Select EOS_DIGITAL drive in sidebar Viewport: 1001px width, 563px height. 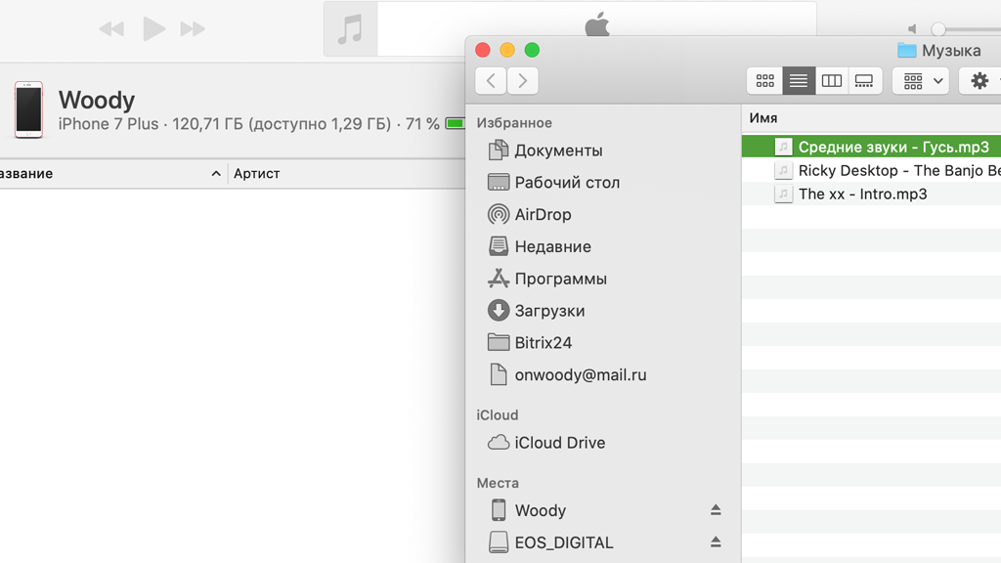[x=551, y=542]
